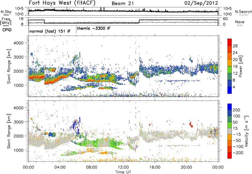Image resolution: width=252 pixels, height=174 pixels.
Task: Click the bright blue segment above 200 on Velocity colorbar
Action: pyautogui.click(x=230, y=107)
